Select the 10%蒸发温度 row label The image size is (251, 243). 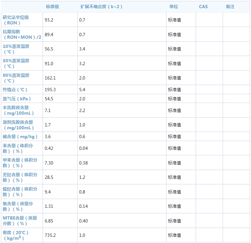tap(16, 49)
